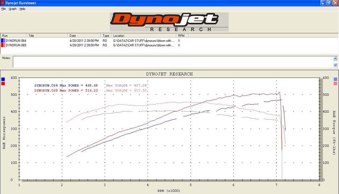Click the Notes scrollbar down arrow
The height and width of the screenshot is (194, 339).
pyautogui.click(x=335, y=65)
